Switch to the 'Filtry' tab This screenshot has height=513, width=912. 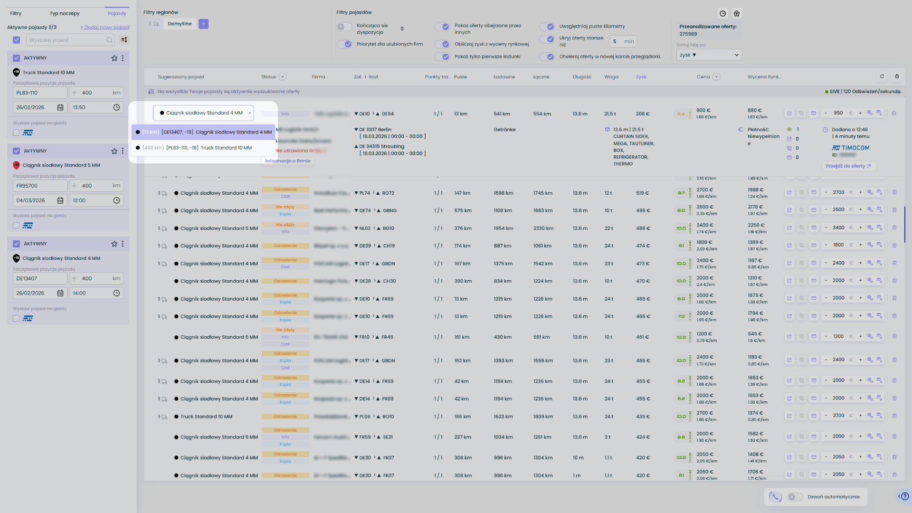(16, 13)
